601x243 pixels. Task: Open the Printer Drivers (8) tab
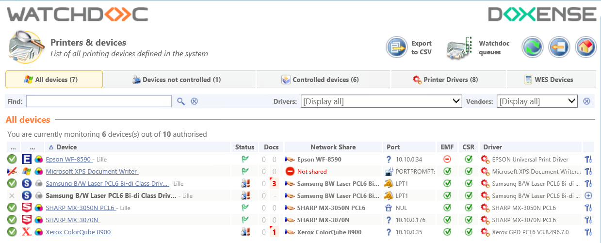click(x=448, y=80)
